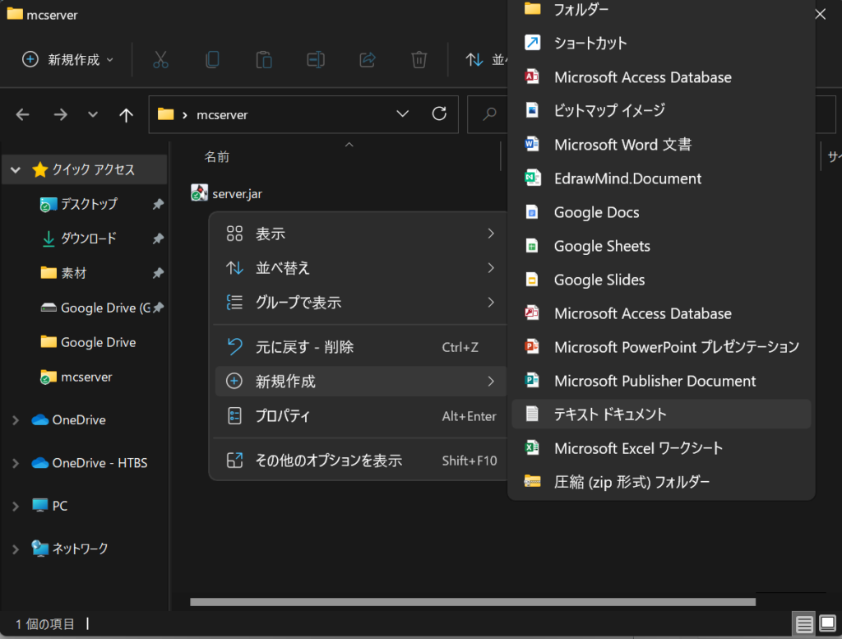Select Google Docs from the new item menu
Screen dimensions: 842x639
(596, 211)
